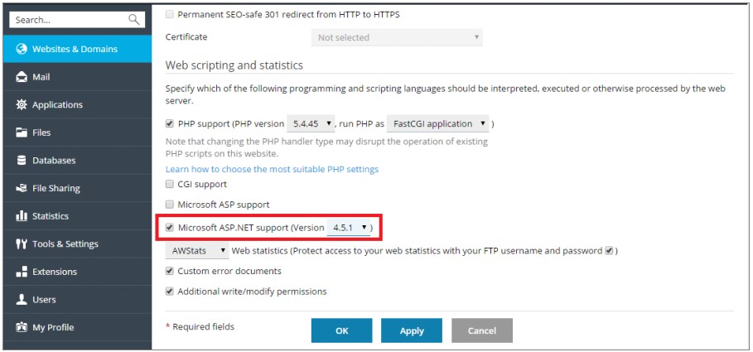Image resolution: width=753 pixels, height=352 pixels.
Task: Click the Files folder icon
Action: coord(22,133)
